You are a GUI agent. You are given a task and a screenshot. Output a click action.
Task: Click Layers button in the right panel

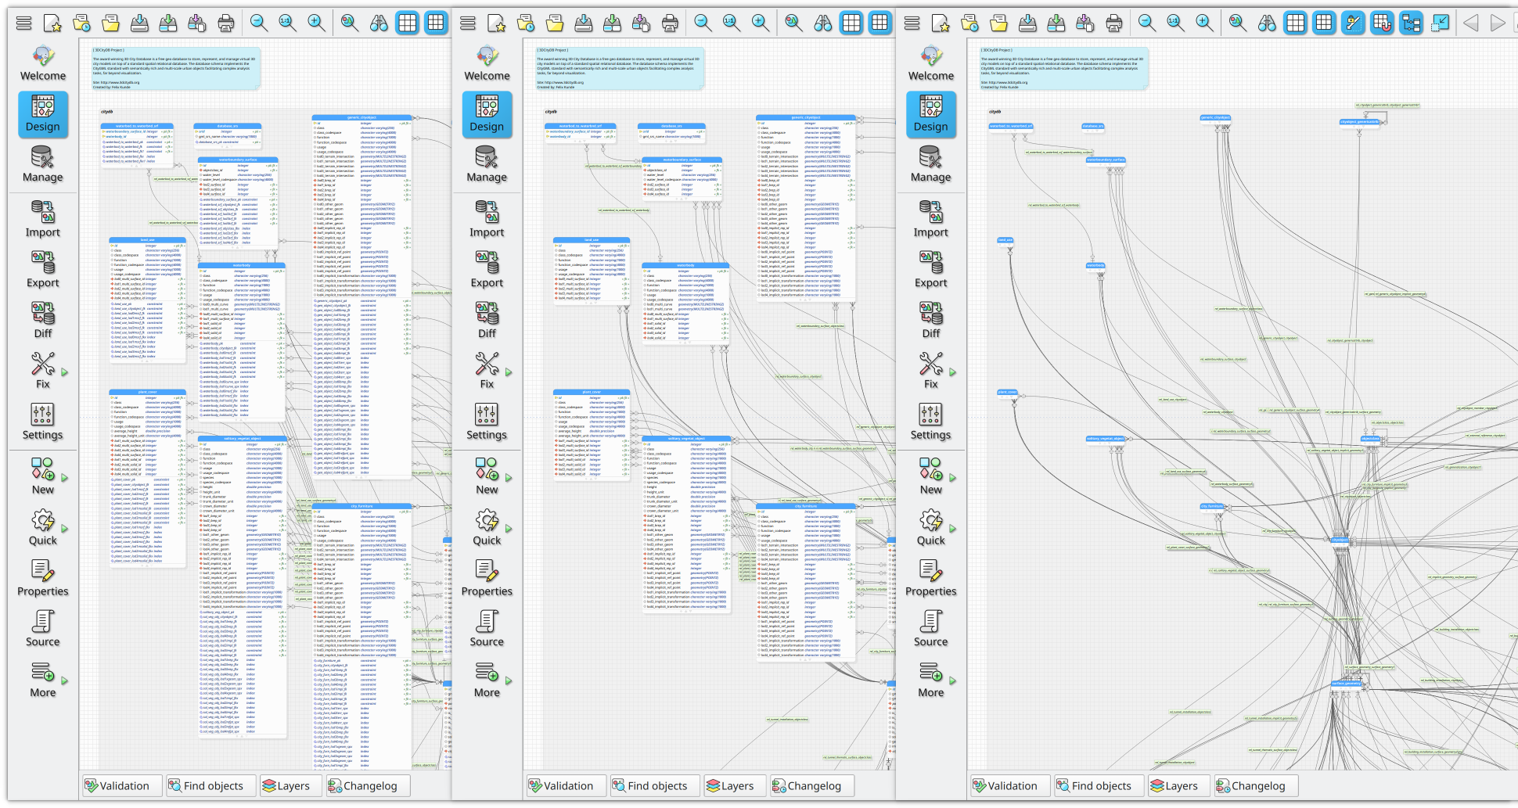(x=1179, y=786)
